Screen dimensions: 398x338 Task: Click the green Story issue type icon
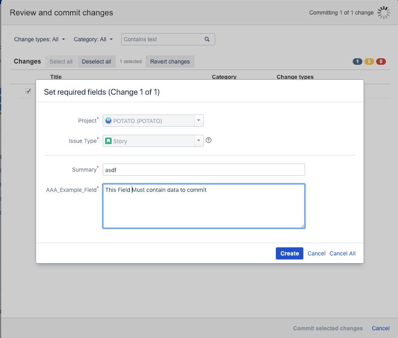click(108, 141)
